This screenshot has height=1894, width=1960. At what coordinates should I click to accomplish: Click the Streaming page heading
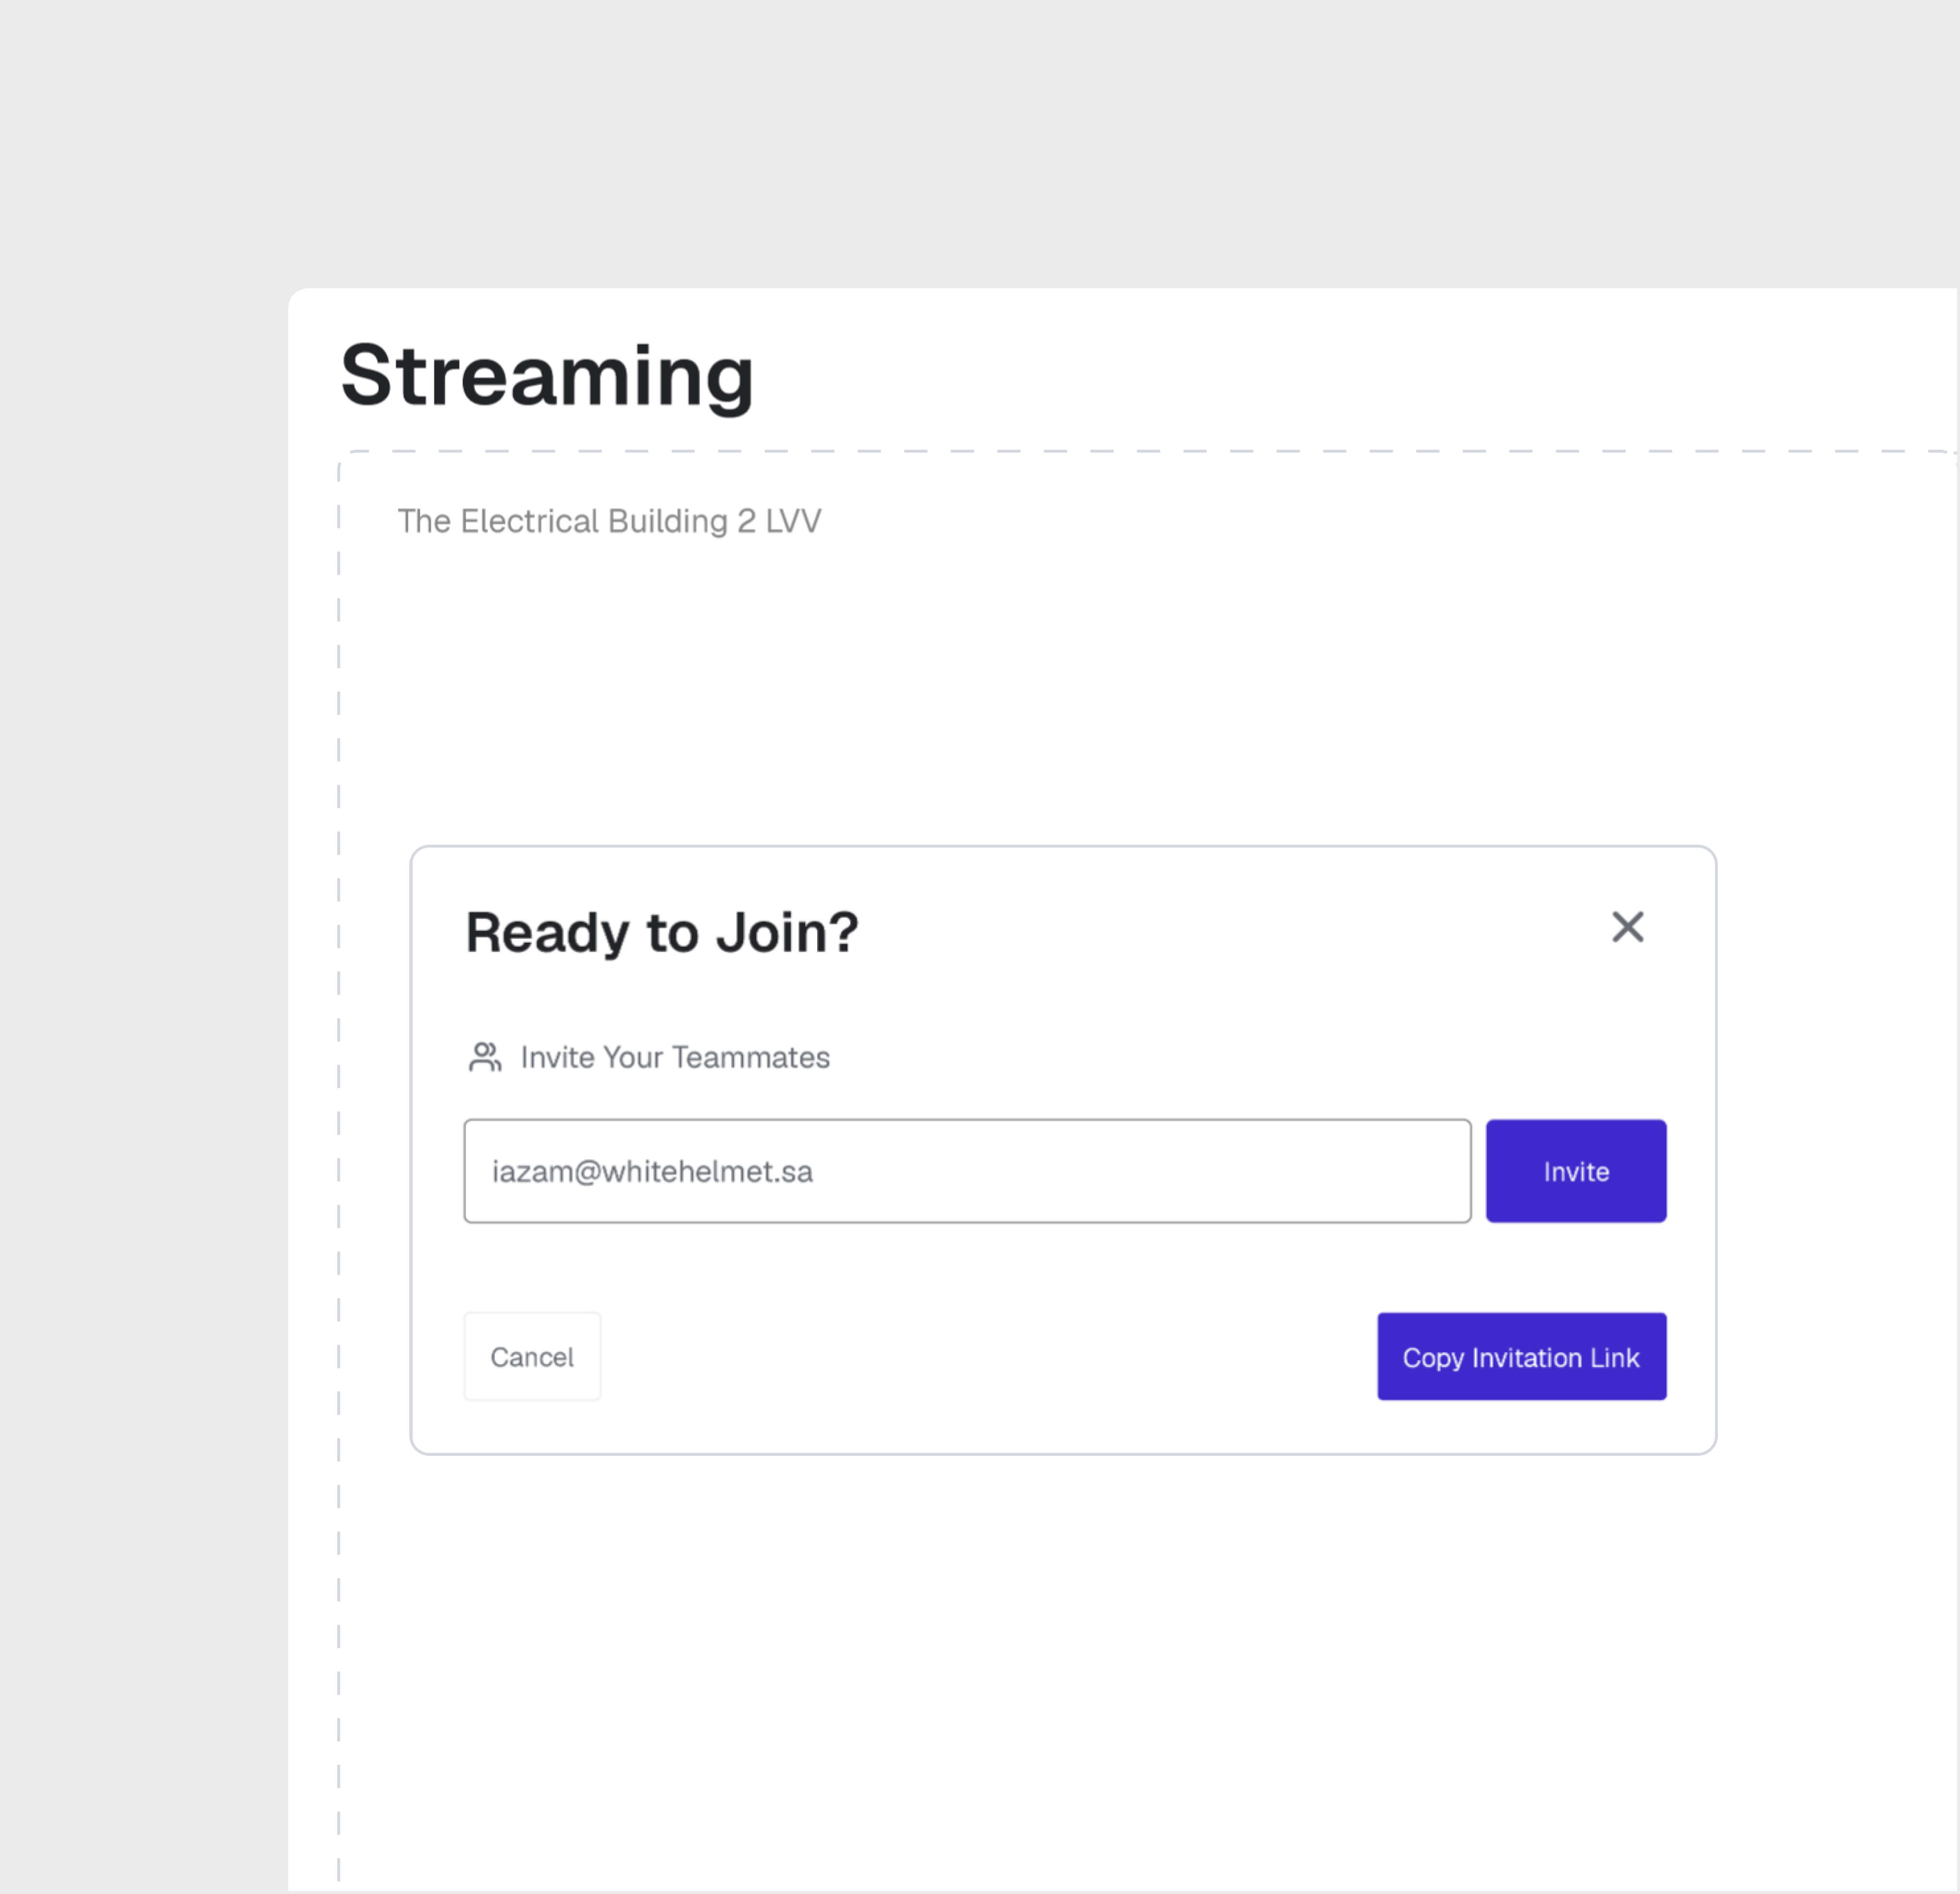pyautogui.click(x=546, y=376)
